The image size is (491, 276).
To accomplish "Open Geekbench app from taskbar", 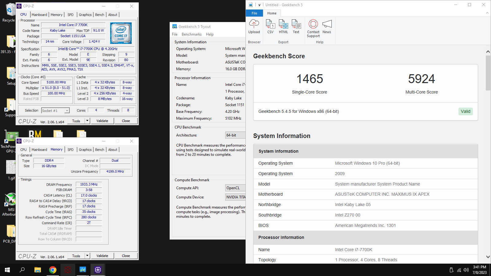I will pos(83,270).
